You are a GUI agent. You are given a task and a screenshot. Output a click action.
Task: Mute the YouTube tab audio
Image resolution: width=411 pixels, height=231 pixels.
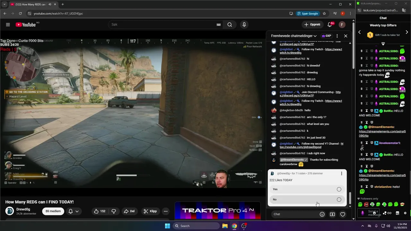coord(50,4)
